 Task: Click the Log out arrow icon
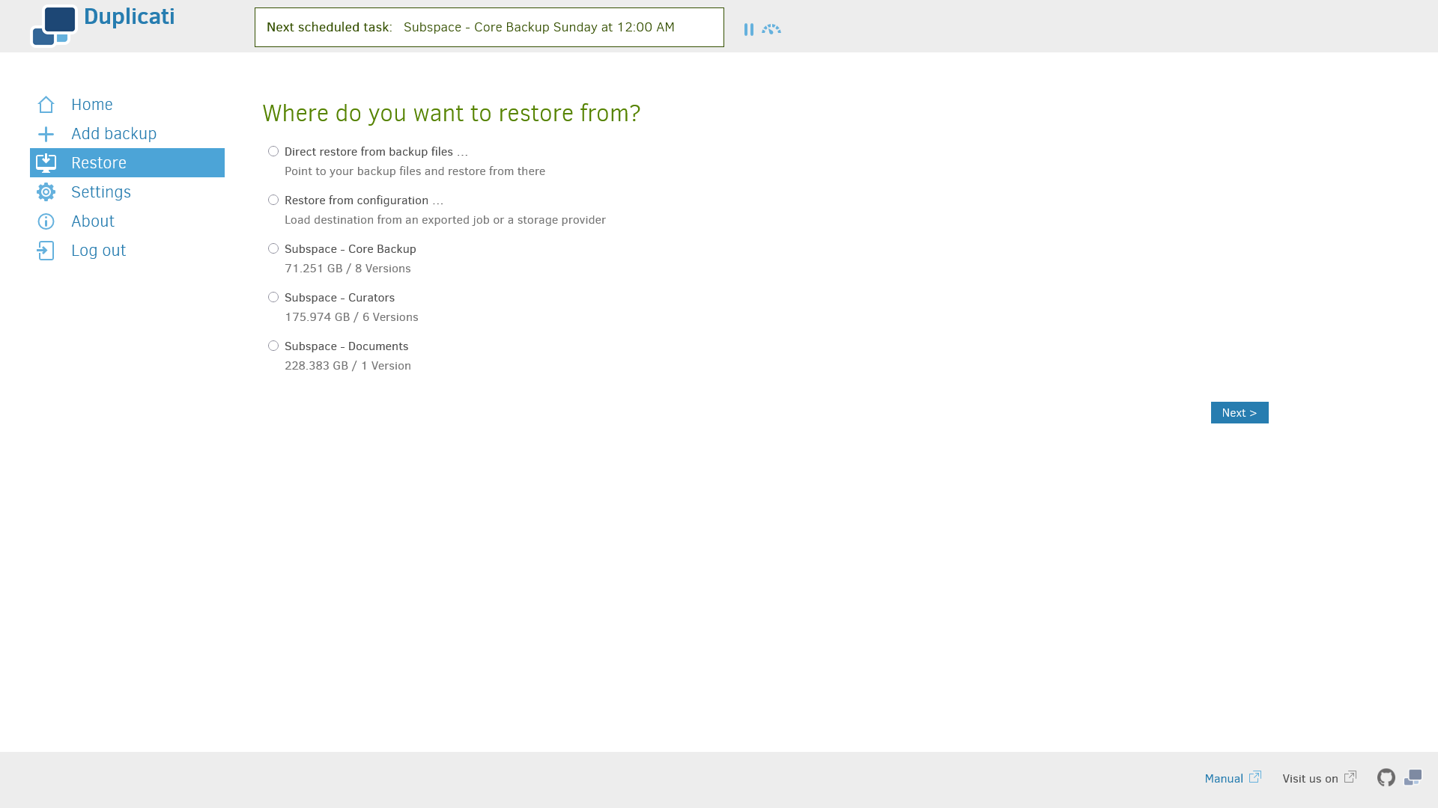pos(46,251)
